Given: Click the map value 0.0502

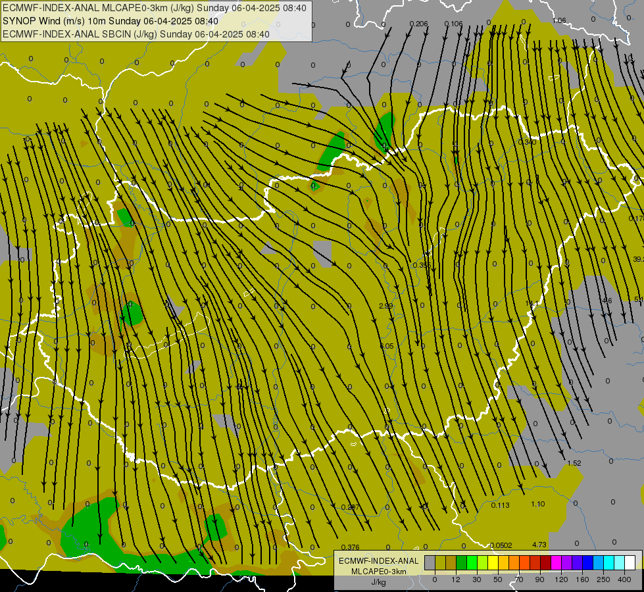Looking at the screenshot, I should (x=501, y=545).
